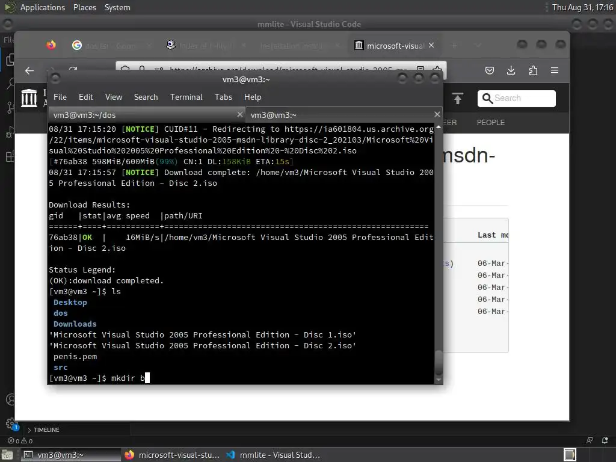Click 'penis.pem' filename in terminal output
The width and height of the screenshot is (616, 462).
(75, 356)
